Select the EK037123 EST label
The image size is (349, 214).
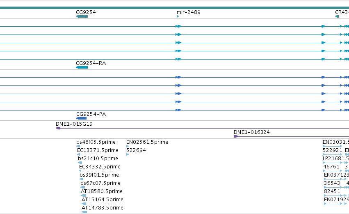[x=337, y=175]
